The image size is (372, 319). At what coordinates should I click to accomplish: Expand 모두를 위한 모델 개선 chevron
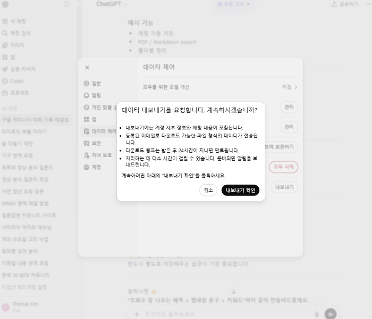[x=296, y=87]
